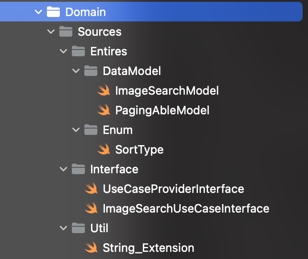
Task: Select the Sources folder name
Action: (100, 32)
